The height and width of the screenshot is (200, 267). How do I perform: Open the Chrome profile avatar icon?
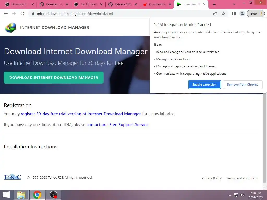[x=242, y=14]
